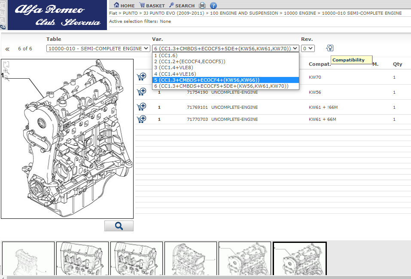Open first engine thumbnail
Viewport: 411px width, 279px height.
[28, 258]
